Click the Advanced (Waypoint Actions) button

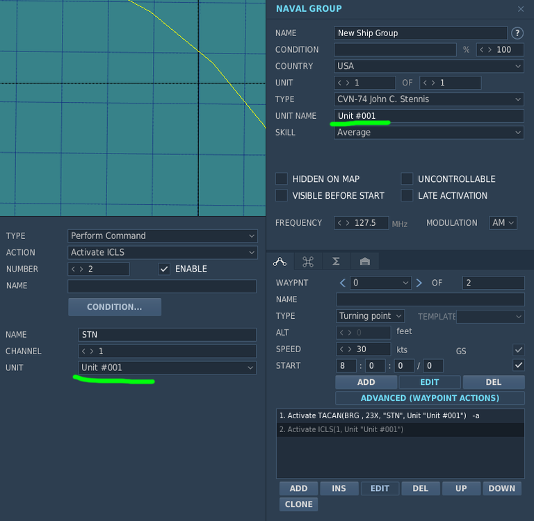[430, 398]
